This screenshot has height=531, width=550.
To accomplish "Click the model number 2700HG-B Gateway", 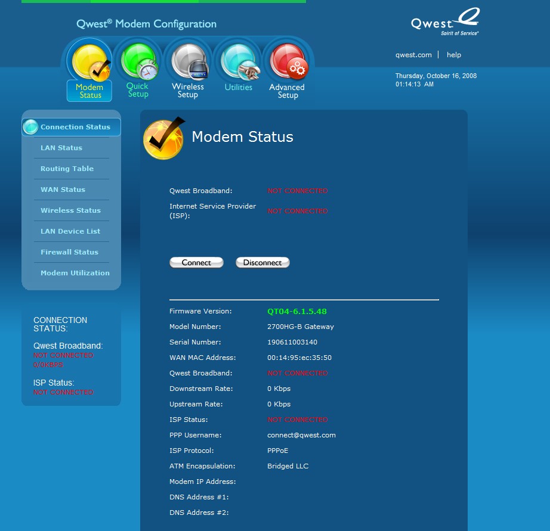I will click(x=301, y=327).
